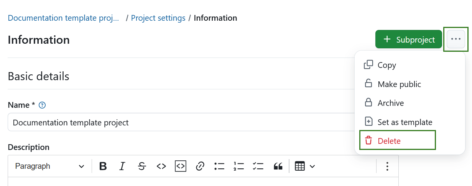Select Archive from the dropdown menu
The image size is (472, 186).
390,103
